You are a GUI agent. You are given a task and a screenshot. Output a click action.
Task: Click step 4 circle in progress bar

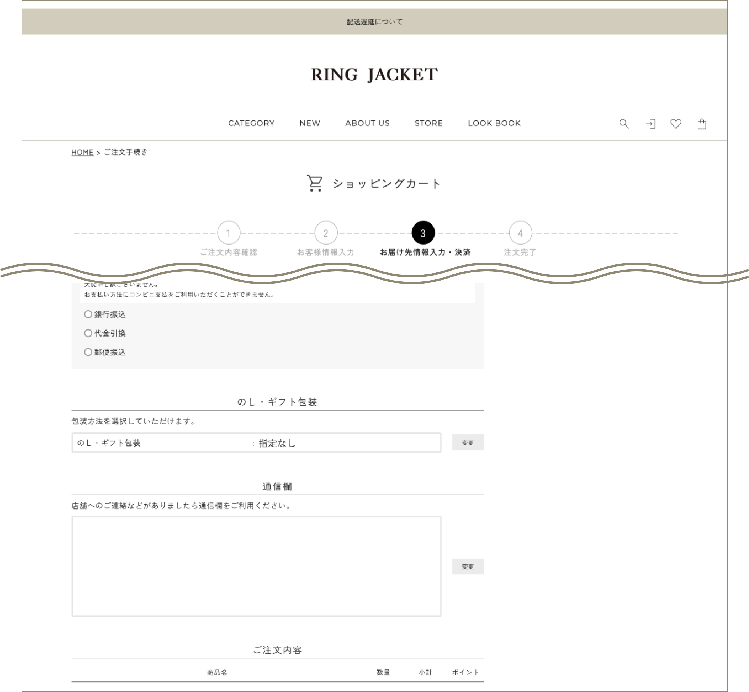click(520, 233)
